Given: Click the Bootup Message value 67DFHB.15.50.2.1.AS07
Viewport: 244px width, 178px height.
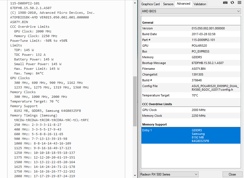Looking at the screenshot, I should click(208, 63).
